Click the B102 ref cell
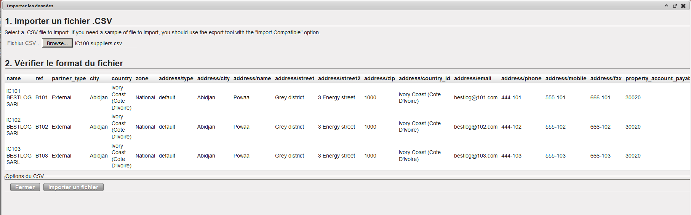The height and width of the screenshot is (215, 691). 42,127
